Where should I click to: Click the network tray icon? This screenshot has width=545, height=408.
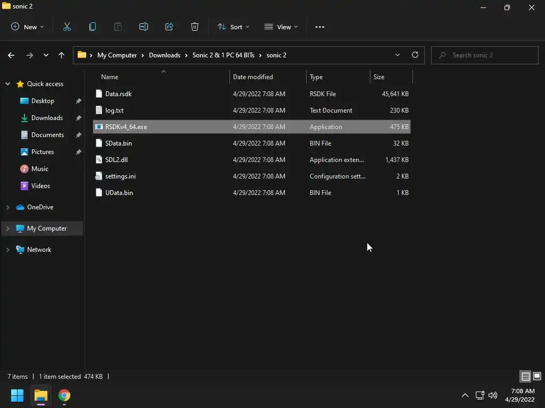coord(480,395)
